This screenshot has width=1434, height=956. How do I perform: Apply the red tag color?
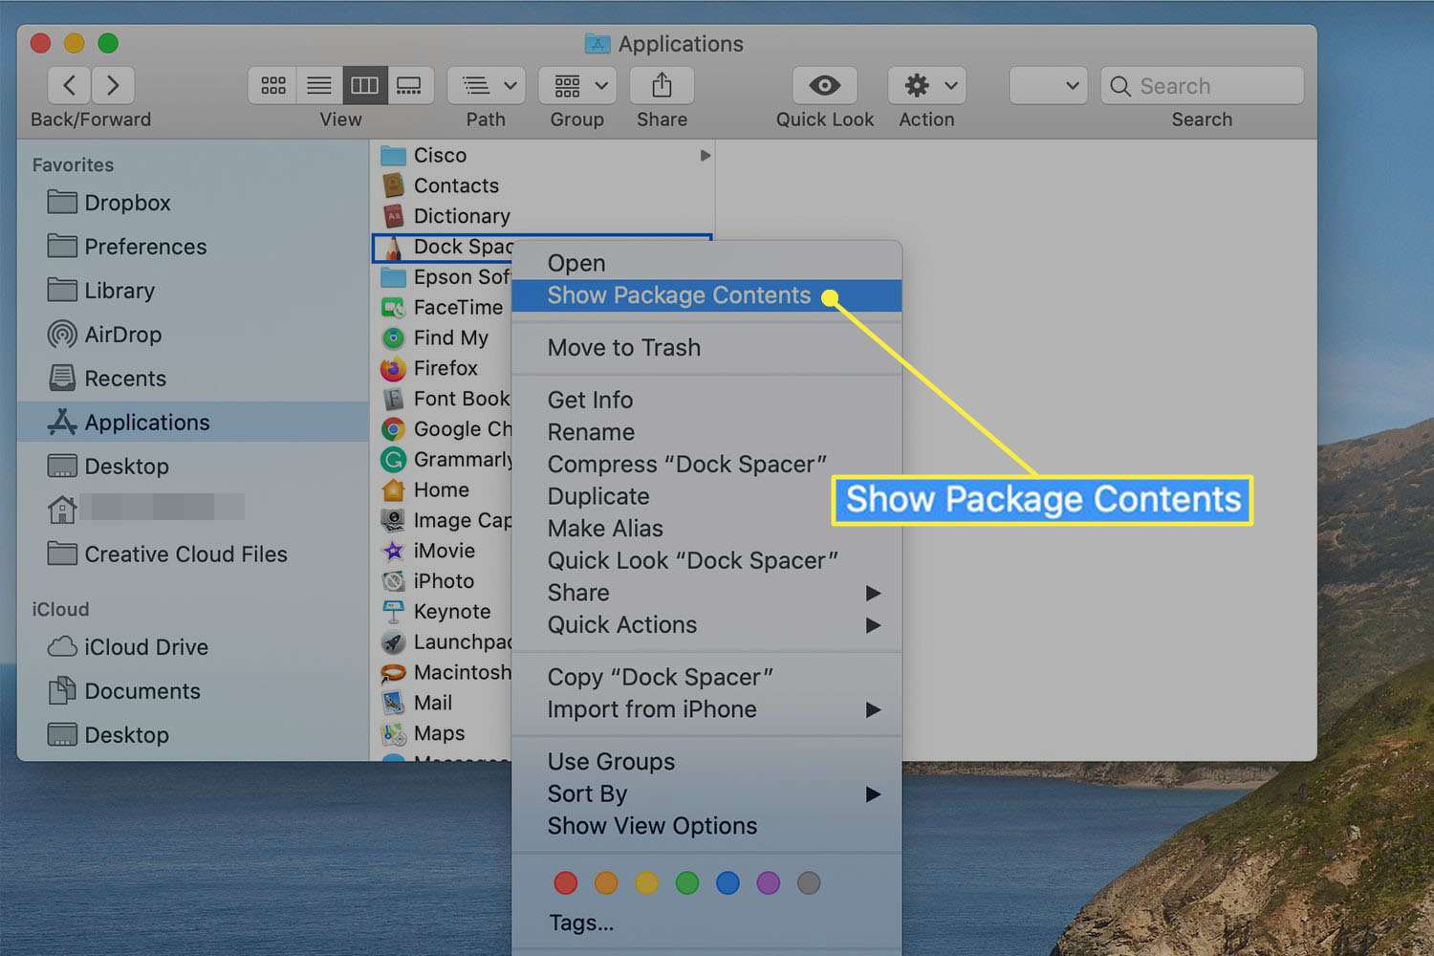point(566,882)
